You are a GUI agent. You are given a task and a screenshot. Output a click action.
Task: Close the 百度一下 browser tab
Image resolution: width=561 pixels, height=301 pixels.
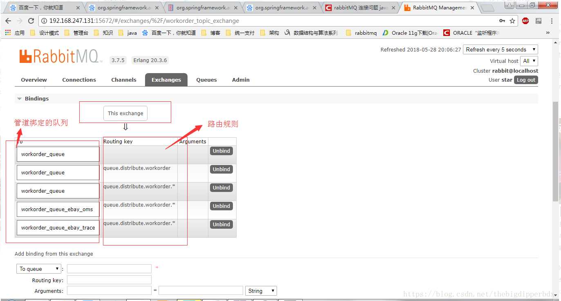click(78, 8)
